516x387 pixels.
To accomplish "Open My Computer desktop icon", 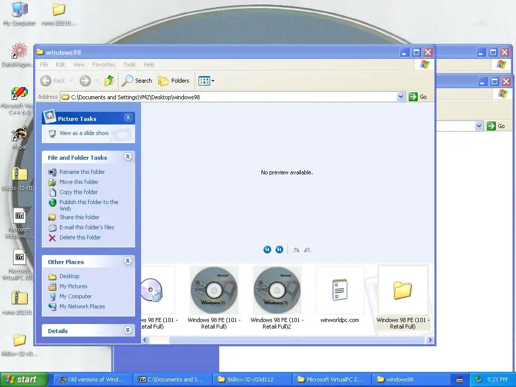I will pos(19,13).
